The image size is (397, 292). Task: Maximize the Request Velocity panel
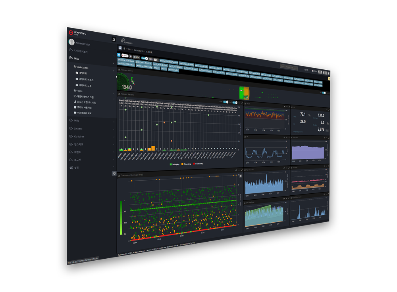point(242,104)
